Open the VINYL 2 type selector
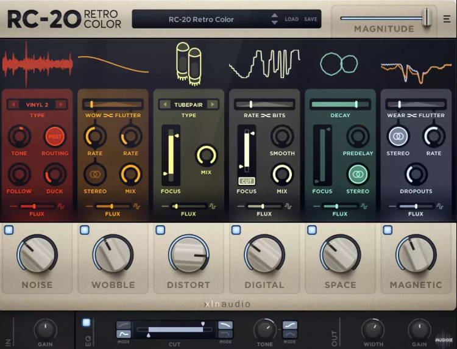457x349 pixels. point(37,104)
